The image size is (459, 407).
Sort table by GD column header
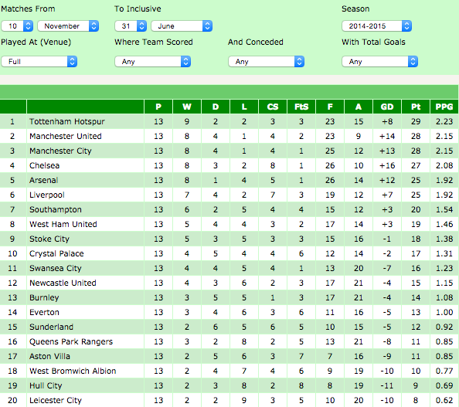[387, 107]
